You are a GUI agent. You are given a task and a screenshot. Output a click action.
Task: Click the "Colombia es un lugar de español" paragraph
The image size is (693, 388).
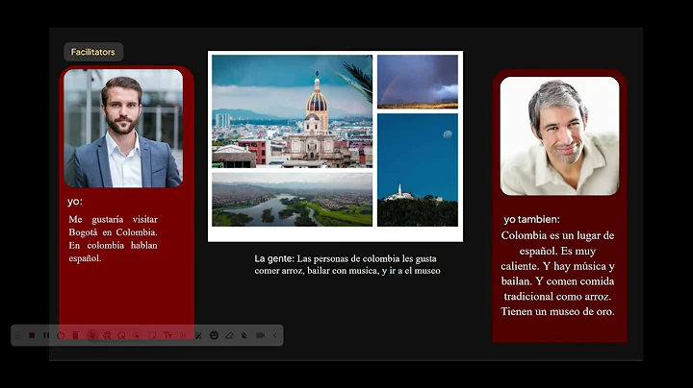click(557, 274)
